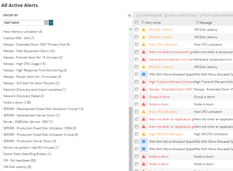
Task: Filter by Inactive VMs - disk (7) group
Action: pos(19,38)
